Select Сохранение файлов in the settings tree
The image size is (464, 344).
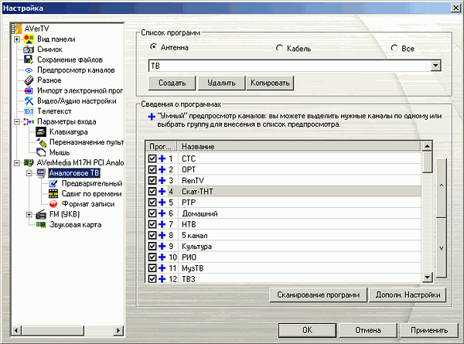click(70, 60)
